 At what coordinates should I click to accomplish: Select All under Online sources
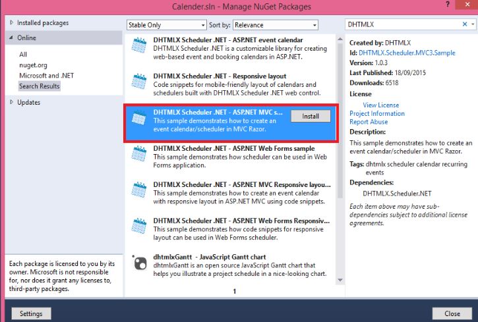coord(23,54)
